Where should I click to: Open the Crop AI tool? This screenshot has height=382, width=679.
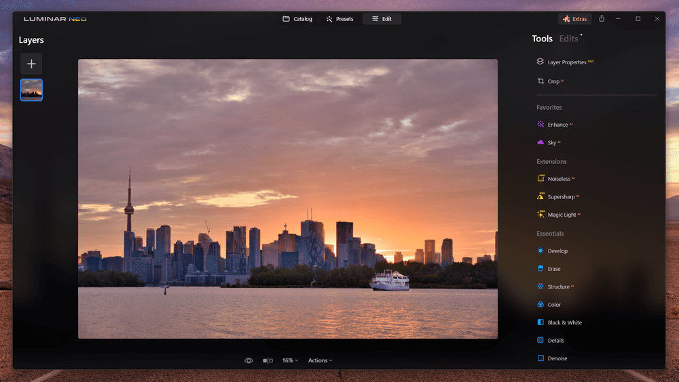tap(553, 81)
